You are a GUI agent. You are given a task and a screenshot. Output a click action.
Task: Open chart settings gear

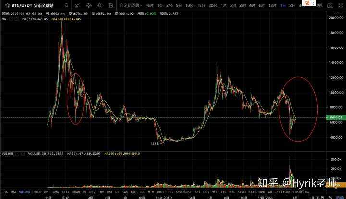coord(88,5)
